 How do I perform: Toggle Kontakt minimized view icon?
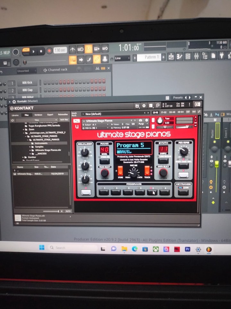158,106
